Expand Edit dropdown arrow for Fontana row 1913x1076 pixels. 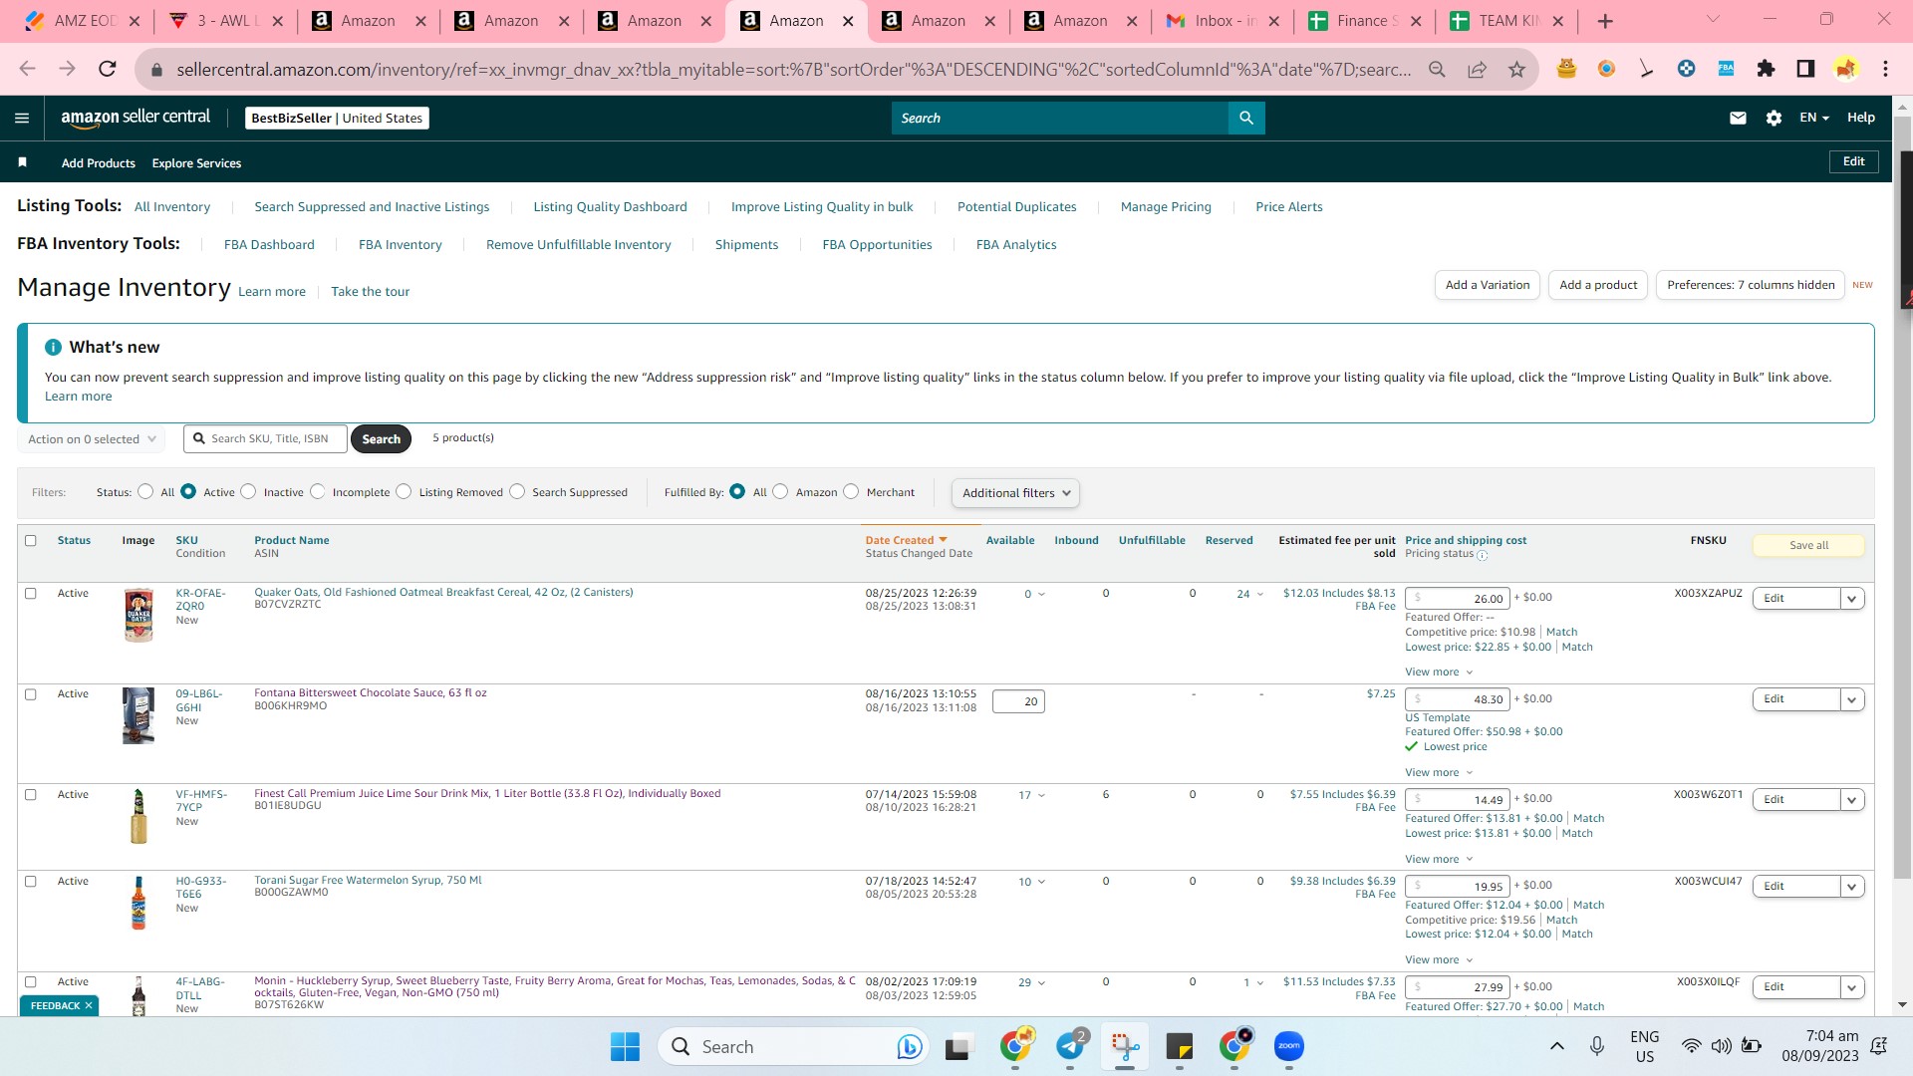[x=1852, y=699]
